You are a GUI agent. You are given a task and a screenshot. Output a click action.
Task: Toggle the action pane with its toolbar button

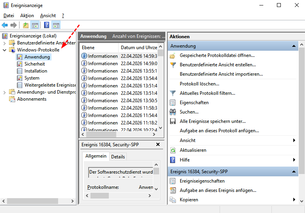coord(56,25)
